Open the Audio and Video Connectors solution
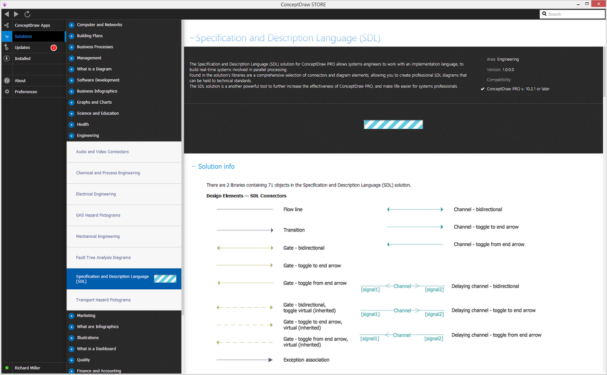The width and height of the screenshot is (607, 375). point(124,152)
